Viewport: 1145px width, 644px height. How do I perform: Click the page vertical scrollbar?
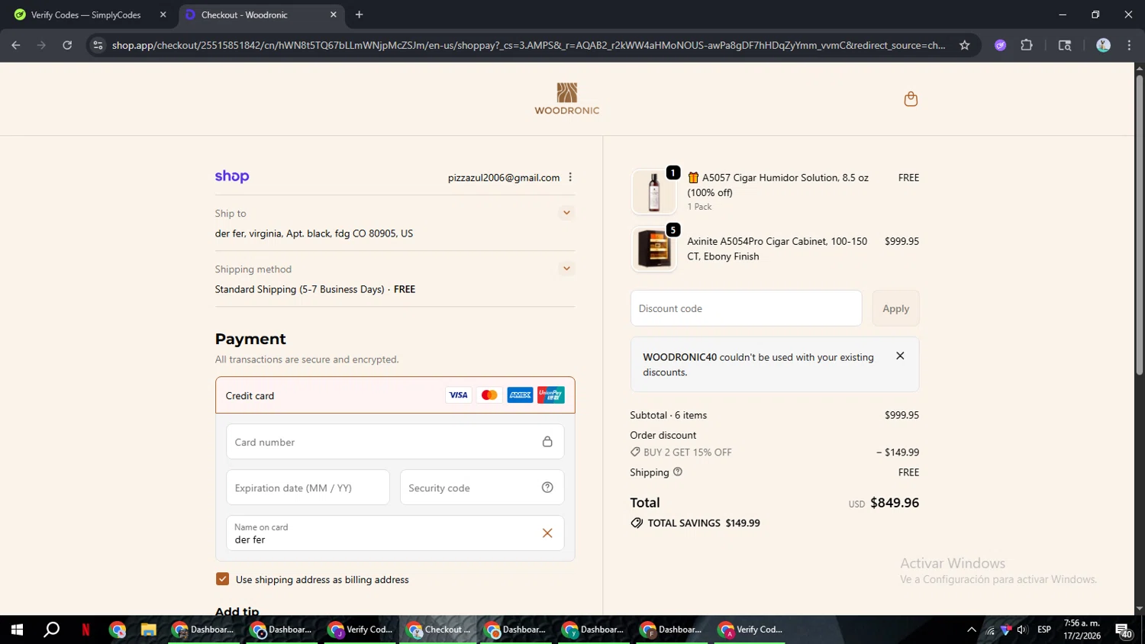(x=1139, y=224)
